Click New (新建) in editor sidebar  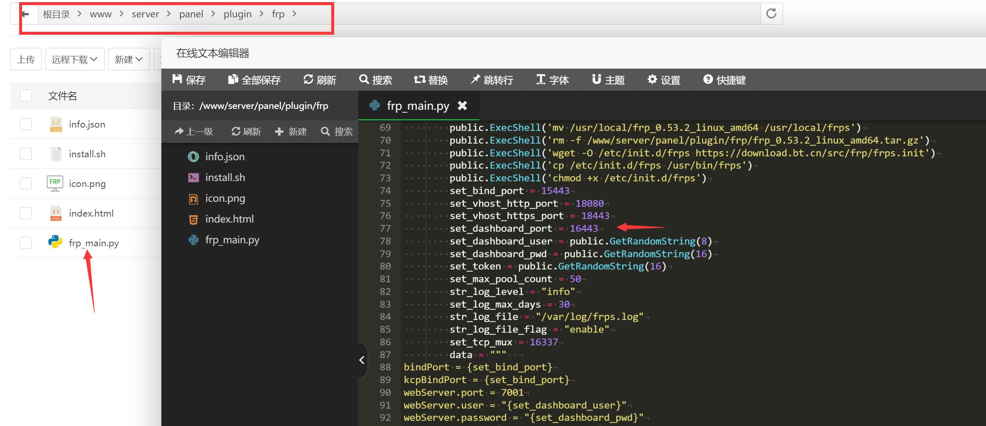point(291,131)
